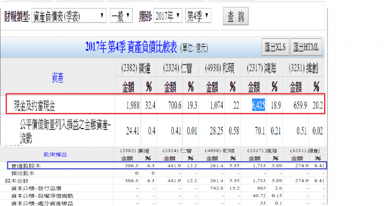Viewport: 384px width, 206px height.
Task: Click the 70.1 value cell
Action: click(260, 131)
